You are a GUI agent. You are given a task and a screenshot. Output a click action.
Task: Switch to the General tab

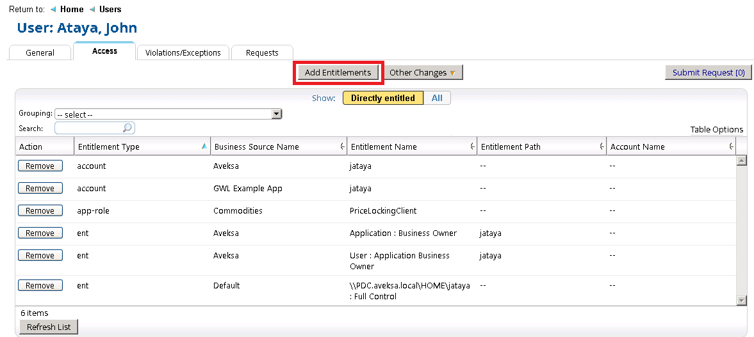[40, 52]
